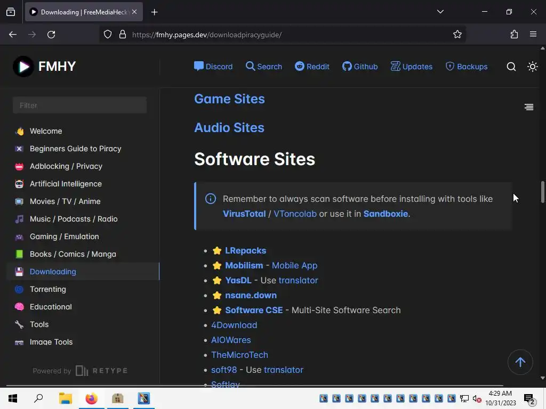Viewport: 546px width, 409px height.
Task: Close the Downloading FreeMediaHeck tab
Action: coord(134,12)
